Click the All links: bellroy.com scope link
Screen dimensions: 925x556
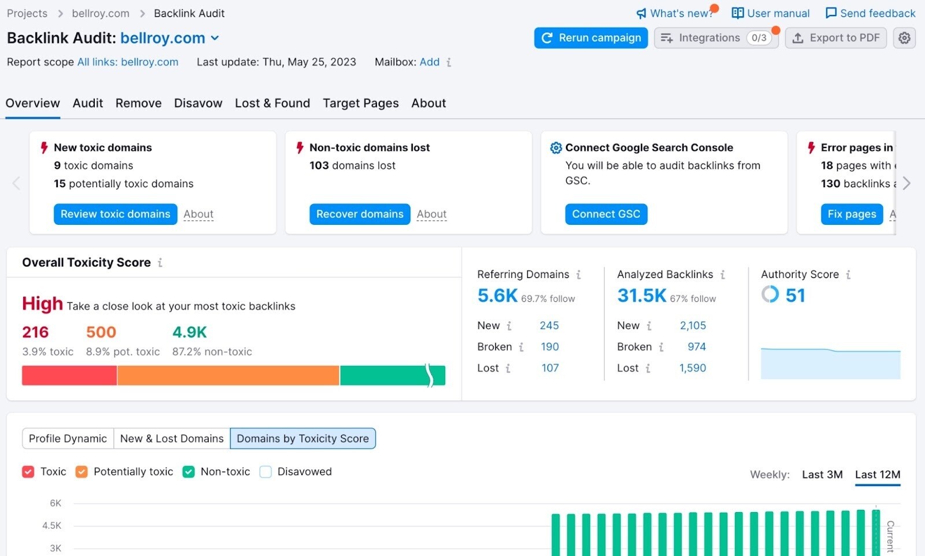128,62
